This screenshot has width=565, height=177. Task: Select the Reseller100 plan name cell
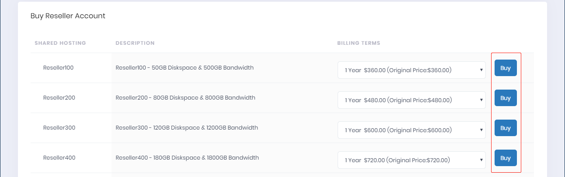tap(58, 68)
